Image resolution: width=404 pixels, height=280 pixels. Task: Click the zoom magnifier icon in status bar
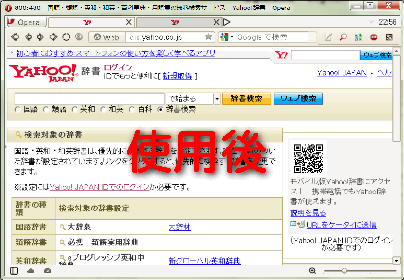pyautogui.click(x=312, y=271)
